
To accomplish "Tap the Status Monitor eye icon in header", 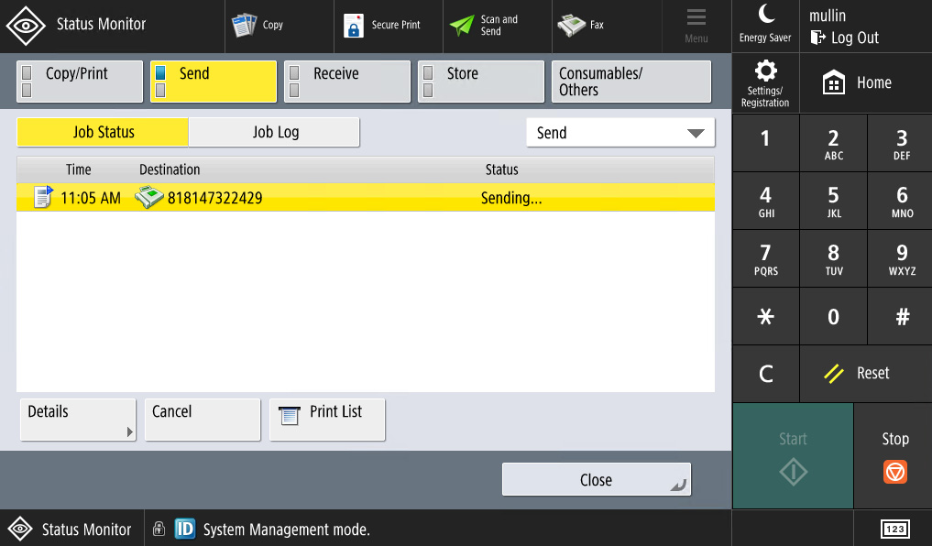I will point(25,25).
